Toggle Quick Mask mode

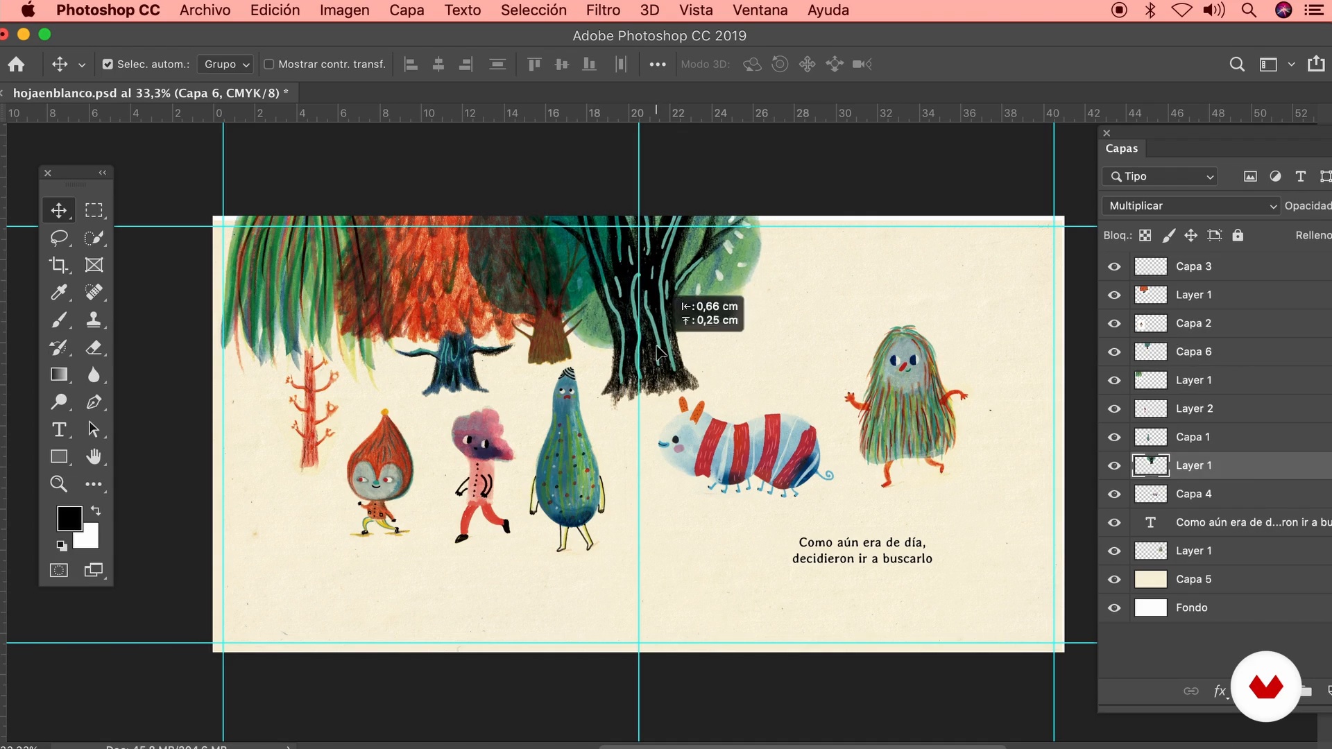point(59,570)
